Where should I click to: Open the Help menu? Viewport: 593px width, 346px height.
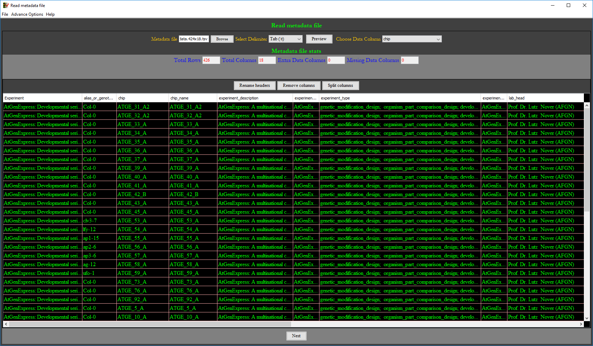50,14
